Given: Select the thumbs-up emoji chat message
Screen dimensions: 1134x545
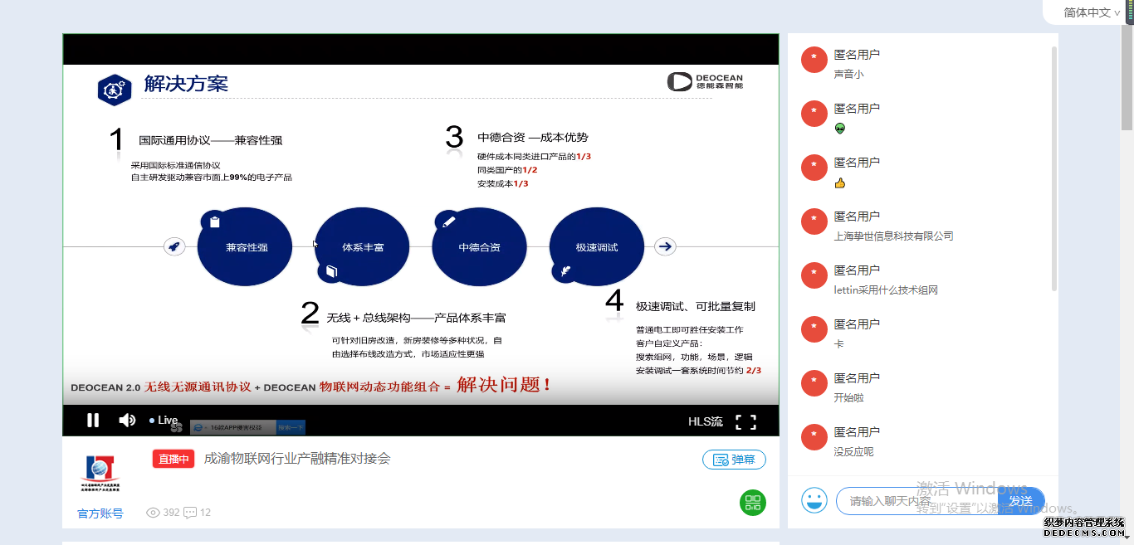Looking at the screenshot, I should pos(840,182).
